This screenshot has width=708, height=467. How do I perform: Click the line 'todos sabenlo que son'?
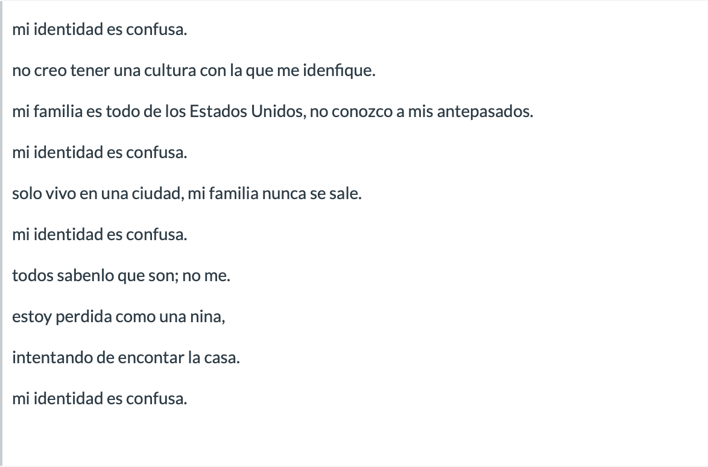(x=121, y=276)
